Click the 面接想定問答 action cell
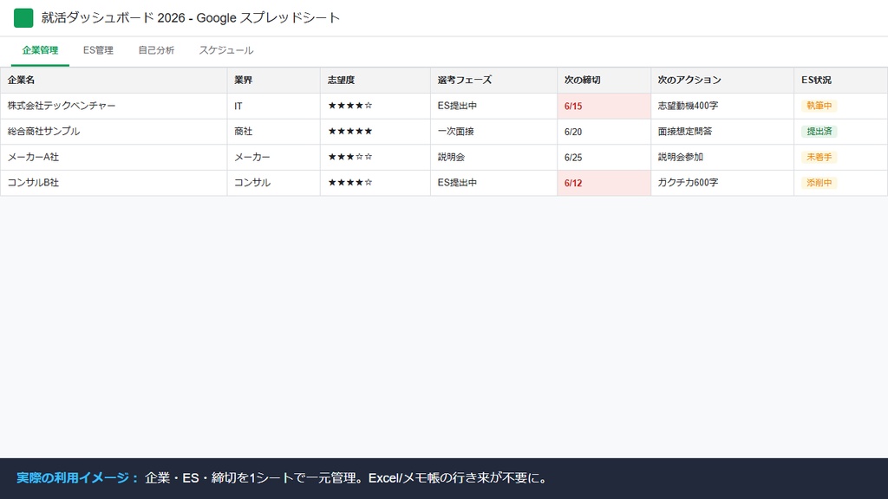888x499 pixels. tap(722, 132)
